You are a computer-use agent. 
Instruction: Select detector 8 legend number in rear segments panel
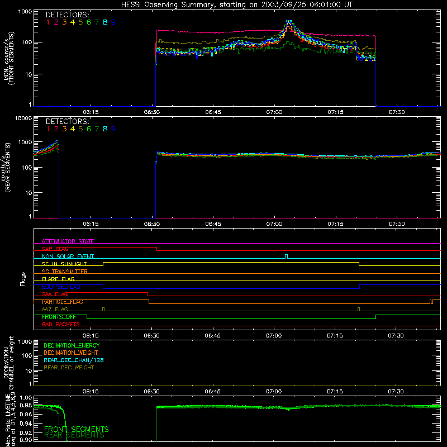(105, 129)
